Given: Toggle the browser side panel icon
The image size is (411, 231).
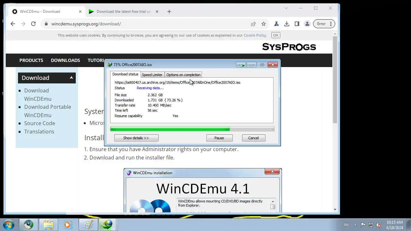Looking at the screenshot, I should 297,24.
